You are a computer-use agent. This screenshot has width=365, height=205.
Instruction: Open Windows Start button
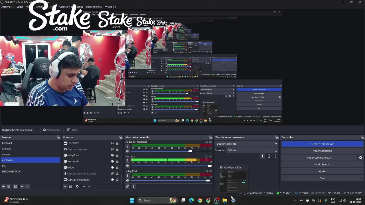tap(132, 200)
